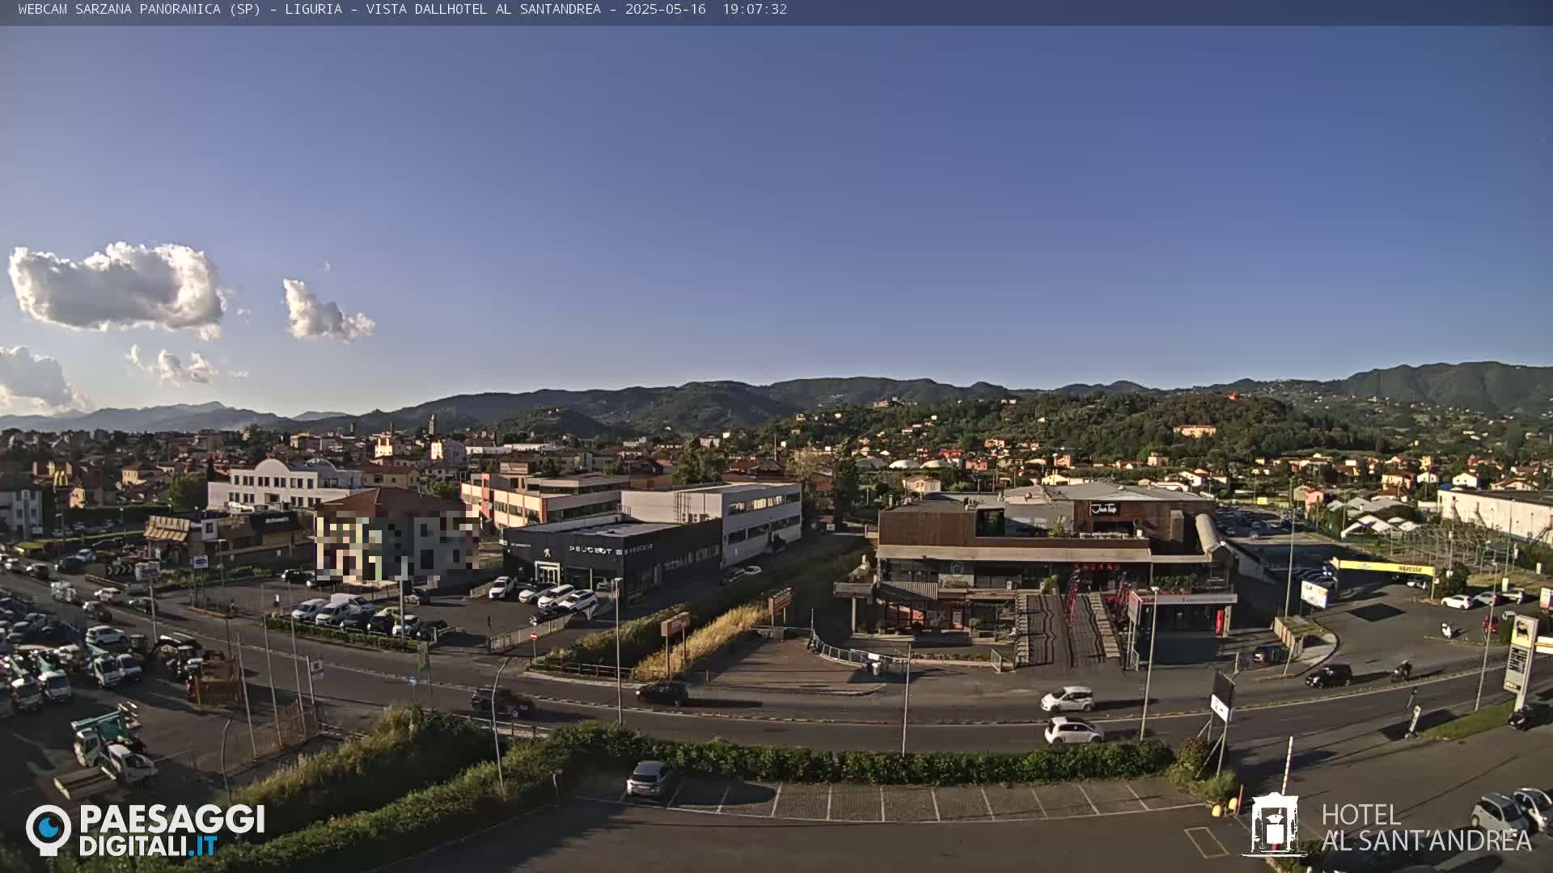The height and width of the screenshot is (873, 1553).
Task: Click the LIGURIA word in header
Action: (313, 9)
